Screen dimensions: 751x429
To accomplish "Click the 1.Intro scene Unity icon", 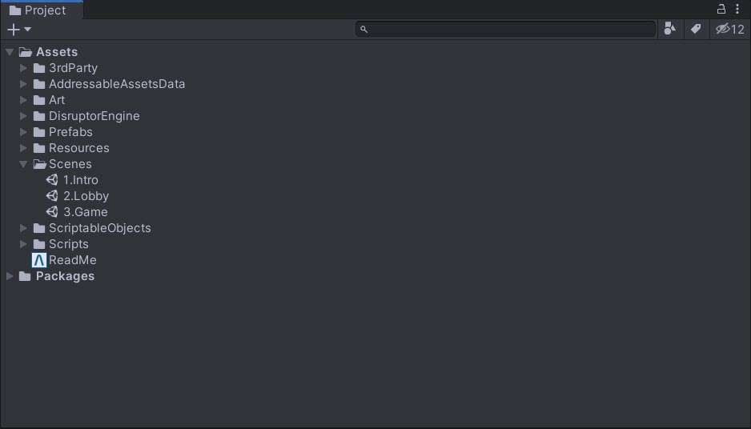I will tap(52, 180).
